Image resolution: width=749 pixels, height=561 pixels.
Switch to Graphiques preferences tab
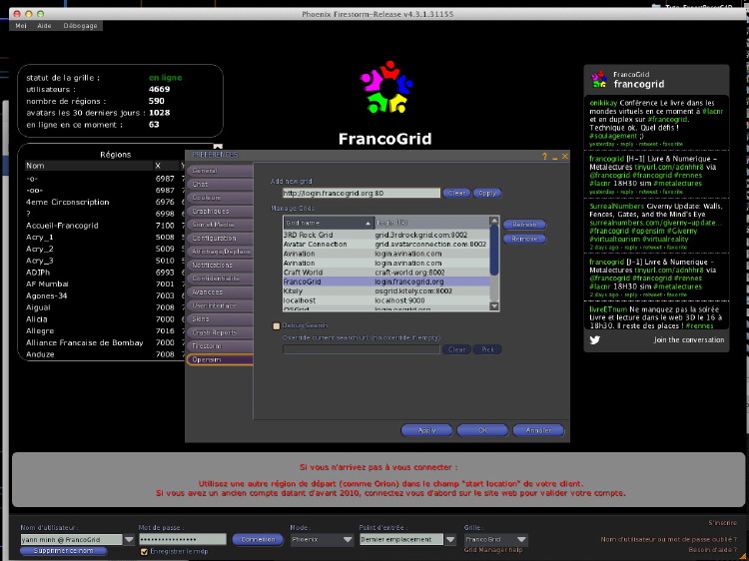(220, 211)
